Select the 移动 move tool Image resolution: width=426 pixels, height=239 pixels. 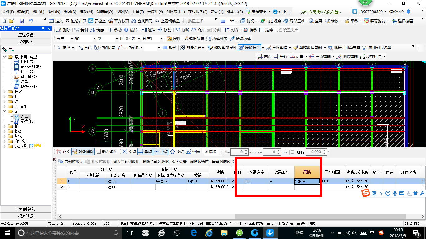pos(115,30)
